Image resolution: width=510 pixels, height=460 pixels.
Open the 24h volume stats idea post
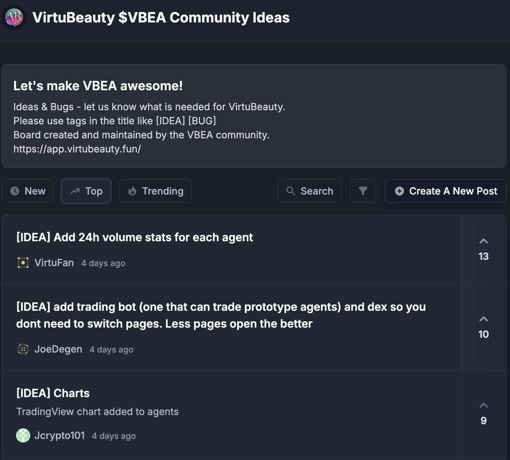[134, 237]
